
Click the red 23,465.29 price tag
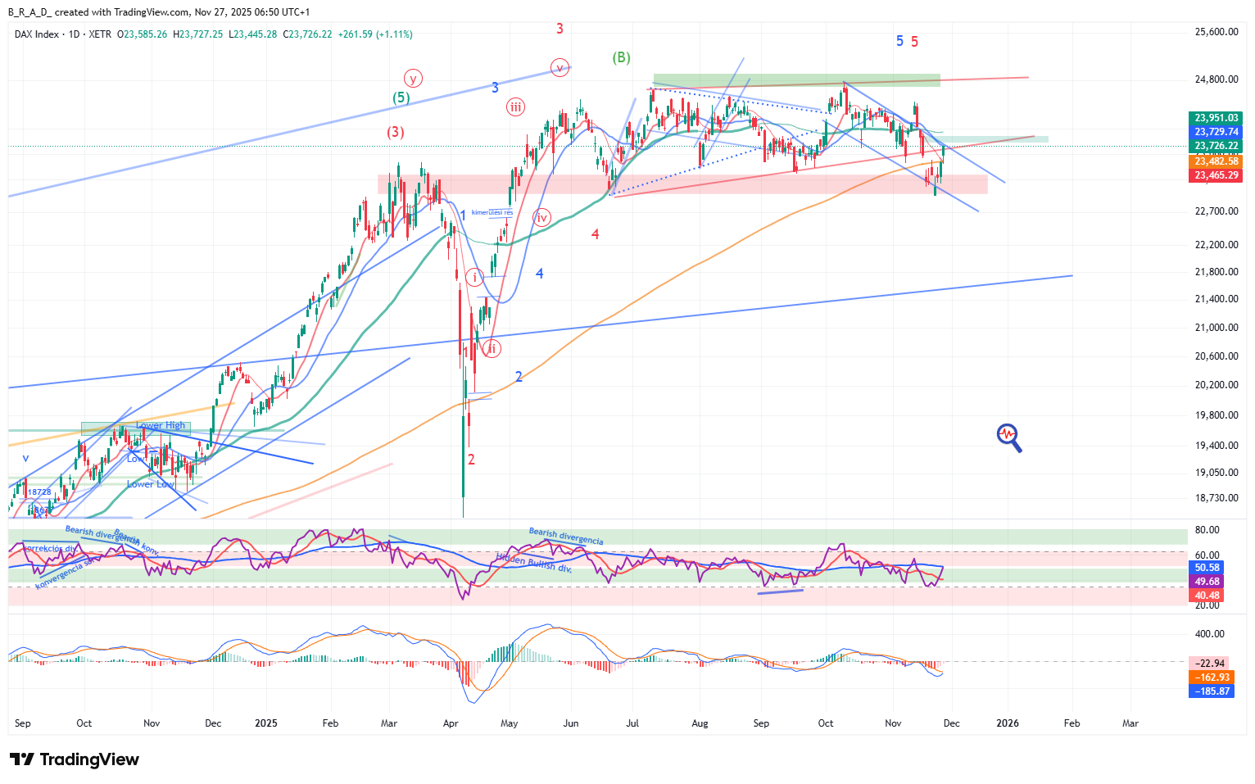click(1216, 175)
